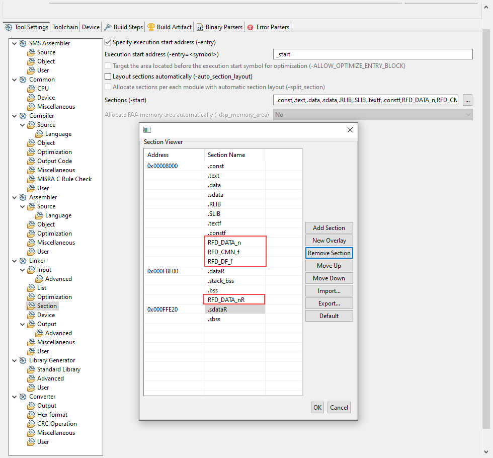
Task: Click the Import... button
Action: pyautogui.click(x=329, y=291)
